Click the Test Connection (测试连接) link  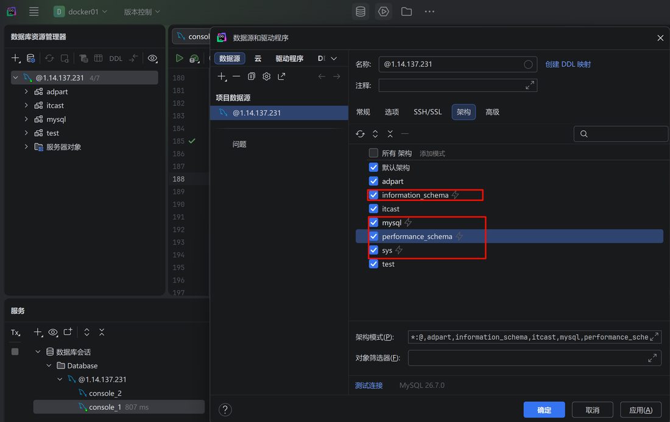(x=368, y=385)
